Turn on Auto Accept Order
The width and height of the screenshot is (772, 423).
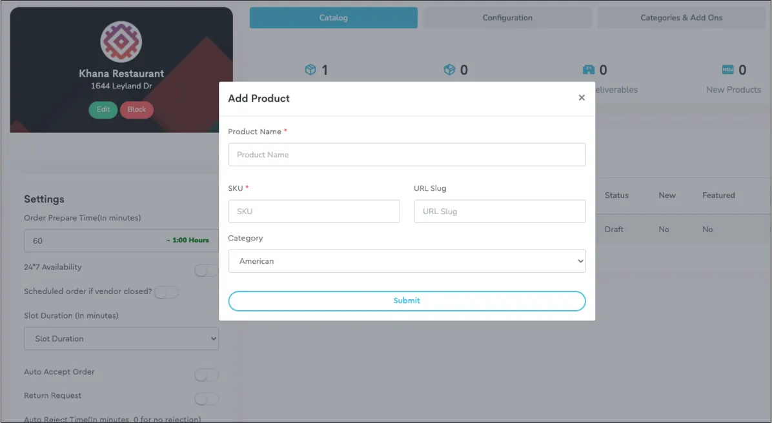pyautogui.click(x=206, y=375)
